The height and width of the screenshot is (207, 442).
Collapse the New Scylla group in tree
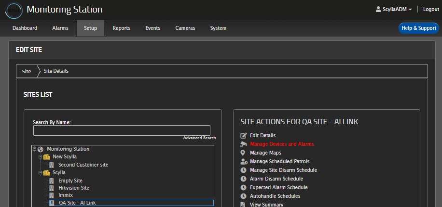click(x=41, y=157)
